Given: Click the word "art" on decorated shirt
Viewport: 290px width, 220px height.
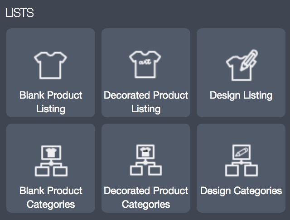Looking at the screenshot, I should click(x=145, y=62).
